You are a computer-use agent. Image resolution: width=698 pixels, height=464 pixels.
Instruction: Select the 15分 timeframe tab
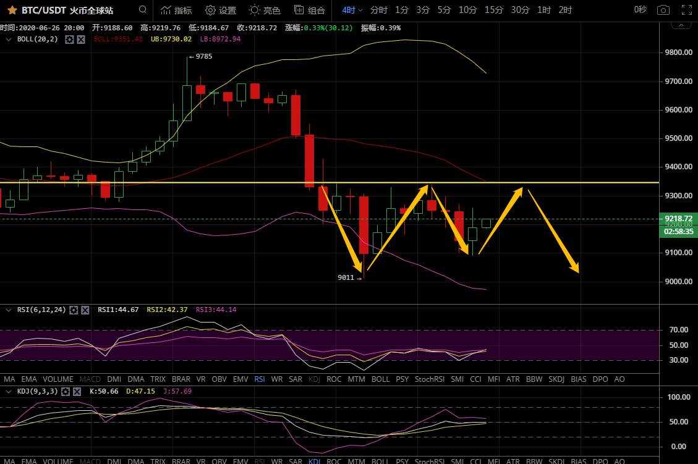pyautogui.click(x=494, y=10)
